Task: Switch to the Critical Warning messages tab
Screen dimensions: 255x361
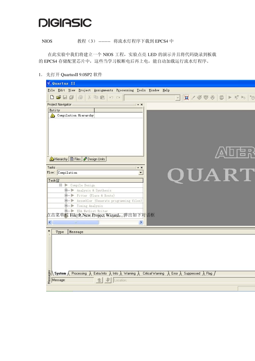Action: (x=153, y=273)
